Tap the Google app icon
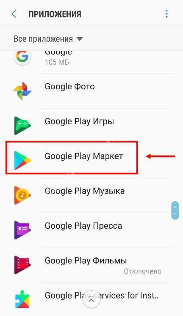Image resolution: width=183 pixels, height=316 pixels. click(x=22, y=57)
